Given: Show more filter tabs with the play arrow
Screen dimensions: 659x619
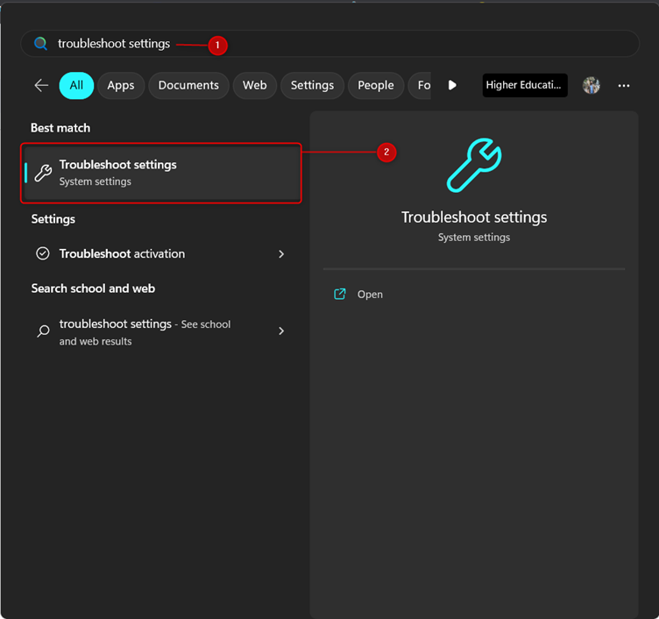Looking at the screenshot, I should coord(452,85).
